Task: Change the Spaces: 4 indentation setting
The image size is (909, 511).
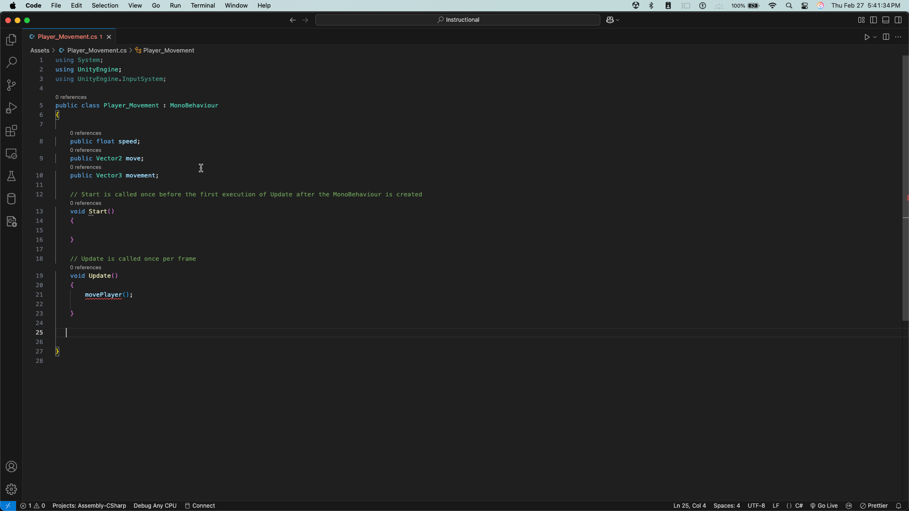Action: point(727,506)
